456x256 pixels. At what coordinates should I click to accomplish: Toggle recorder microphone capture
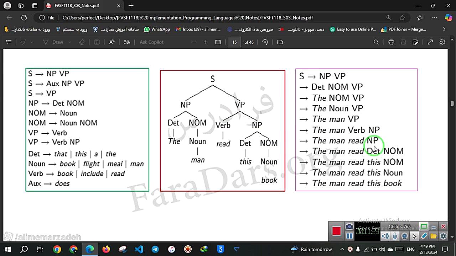395,236
